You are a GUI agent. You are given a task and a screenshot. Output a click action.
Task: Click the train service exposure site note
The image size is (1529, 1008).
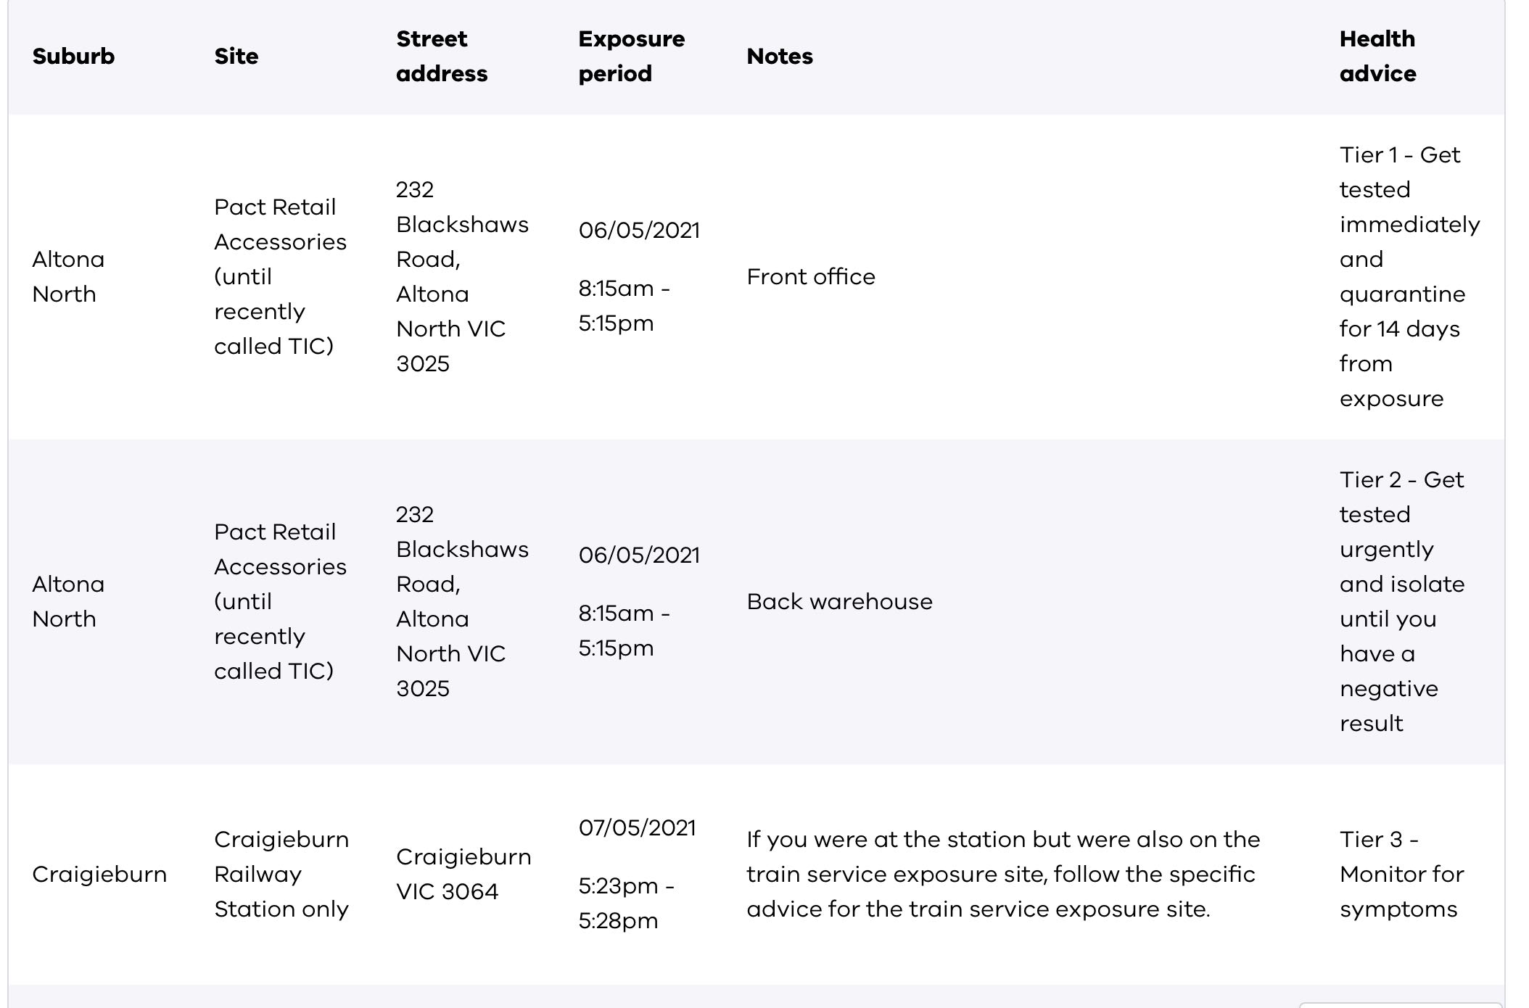(x=1002, y=874)
